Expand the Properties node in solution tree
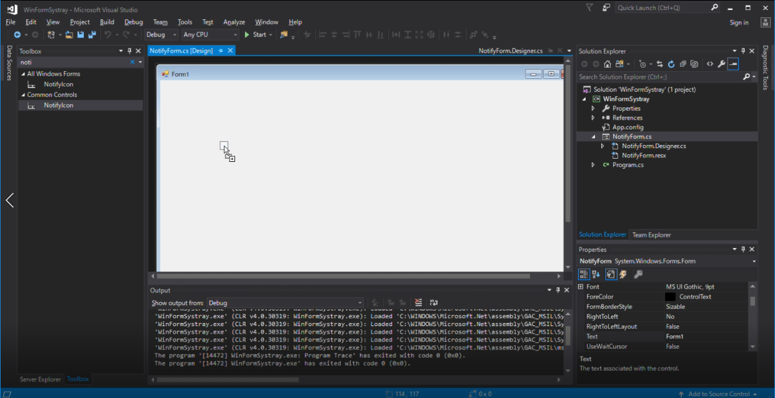Image resolution: width=775 pixels, height=398 pixels. tap(593, 108)
